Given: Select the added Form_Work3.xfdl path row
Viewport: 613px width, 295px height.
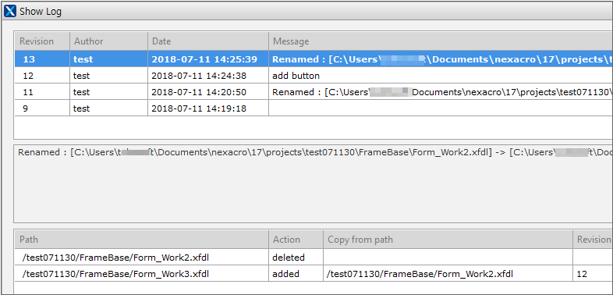Looking at the screenshot, I should click(x=314, y=273).
